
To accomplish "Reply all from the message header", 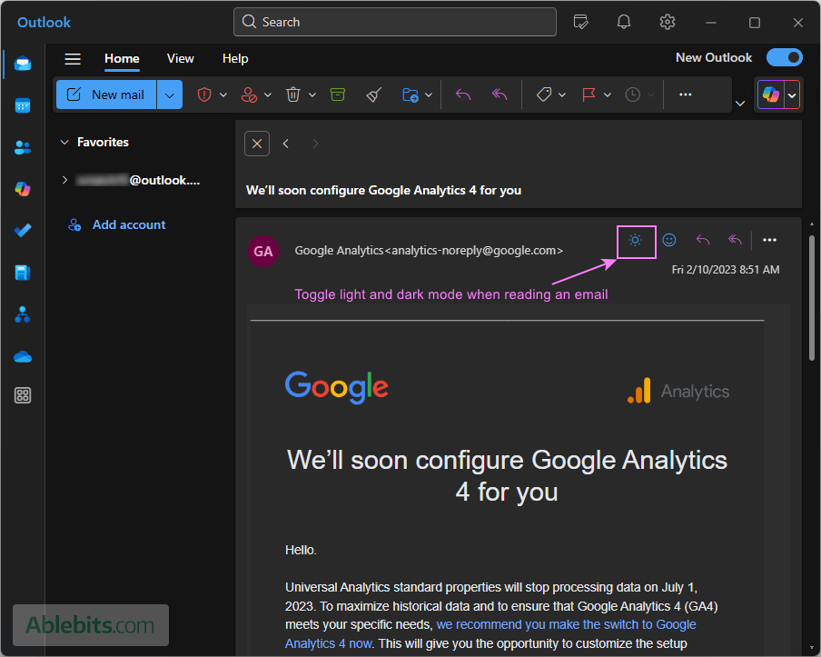I will point(735,240).
